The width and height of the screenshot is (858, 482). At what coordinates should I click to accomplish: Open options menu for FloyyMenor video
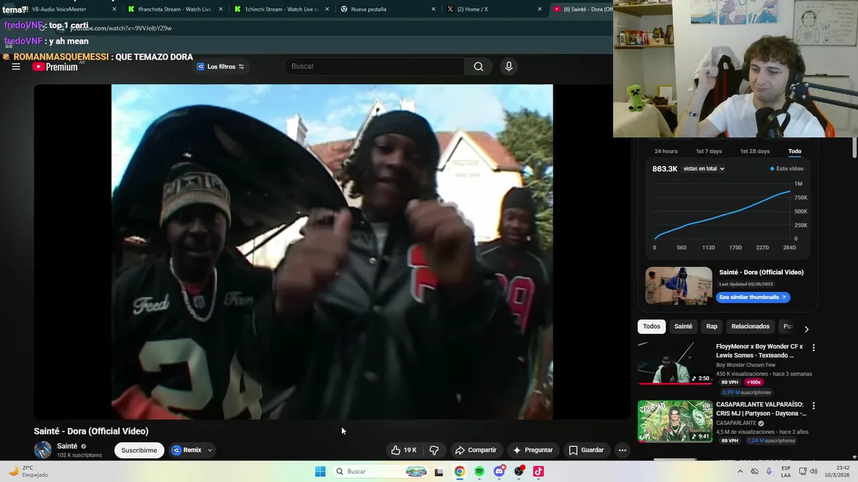pos(814,348)
